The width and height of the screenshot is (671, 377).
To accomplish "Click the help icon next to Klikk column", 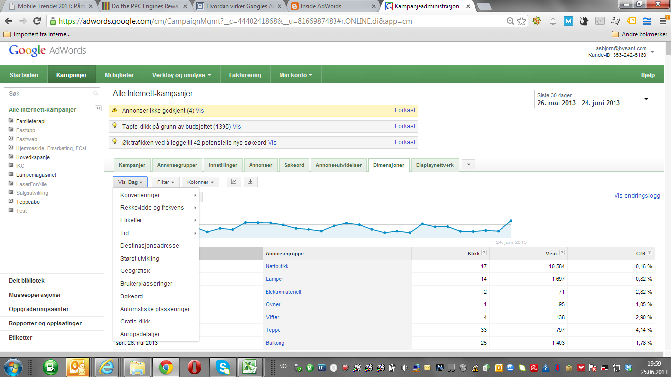I will (x=484, y=253).
